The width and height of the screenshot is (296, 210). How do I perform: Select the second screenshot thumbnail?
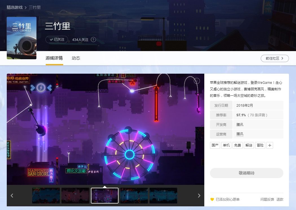[75, 196]
